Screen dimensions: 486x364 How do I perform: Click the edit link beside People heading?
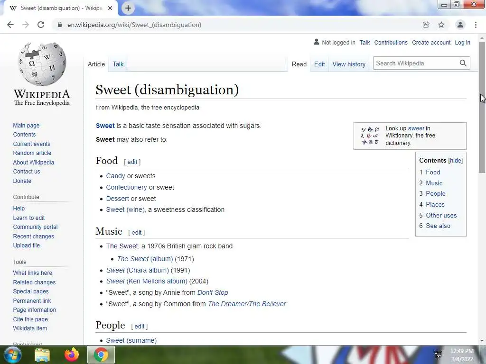click(x=140, y=326)
